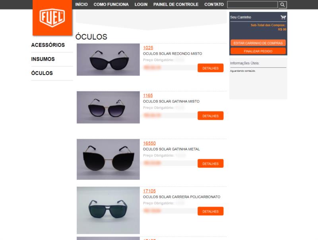Viewport: 318px width, 240px height.
Task: View Detalhes for Carrera Policarbonato sunglasses
Action: (x=211, y=211)
